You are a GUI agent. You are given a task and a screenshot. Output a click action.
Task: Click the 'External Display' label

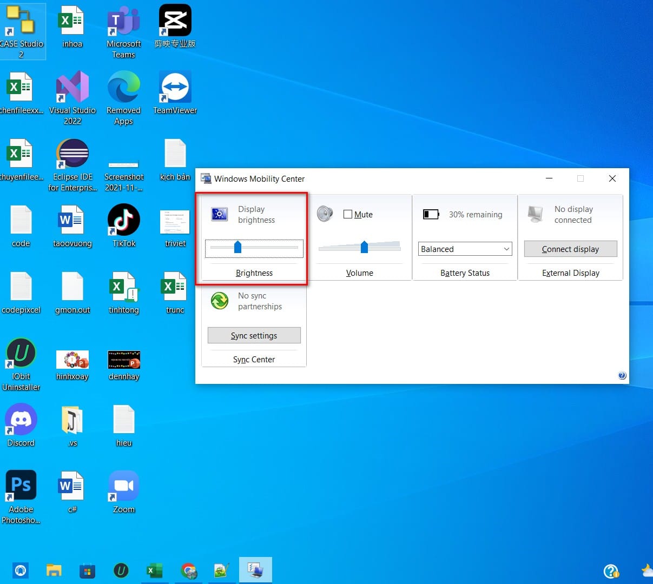click(571, 273)
